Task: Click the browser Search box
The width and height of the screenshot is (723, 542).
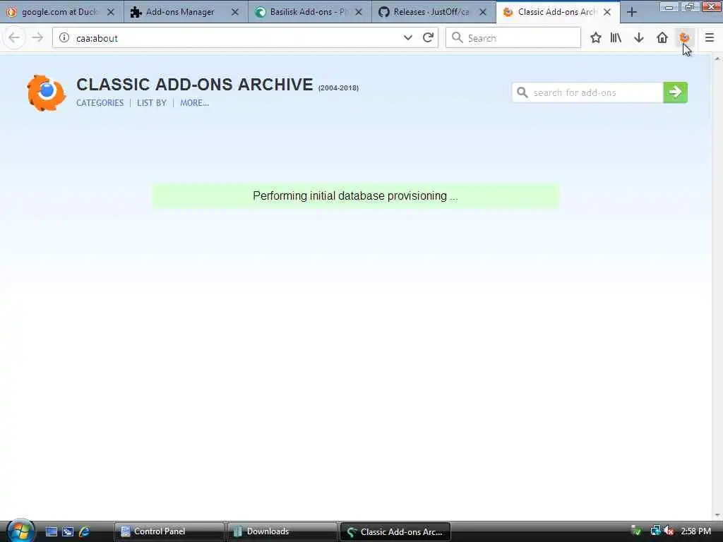Action: click(513, 38)
